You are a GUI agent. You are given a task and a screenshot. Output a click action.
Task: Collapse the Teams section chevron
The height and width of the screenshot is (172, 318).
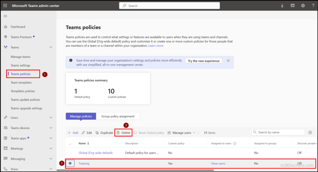point(51,47)
